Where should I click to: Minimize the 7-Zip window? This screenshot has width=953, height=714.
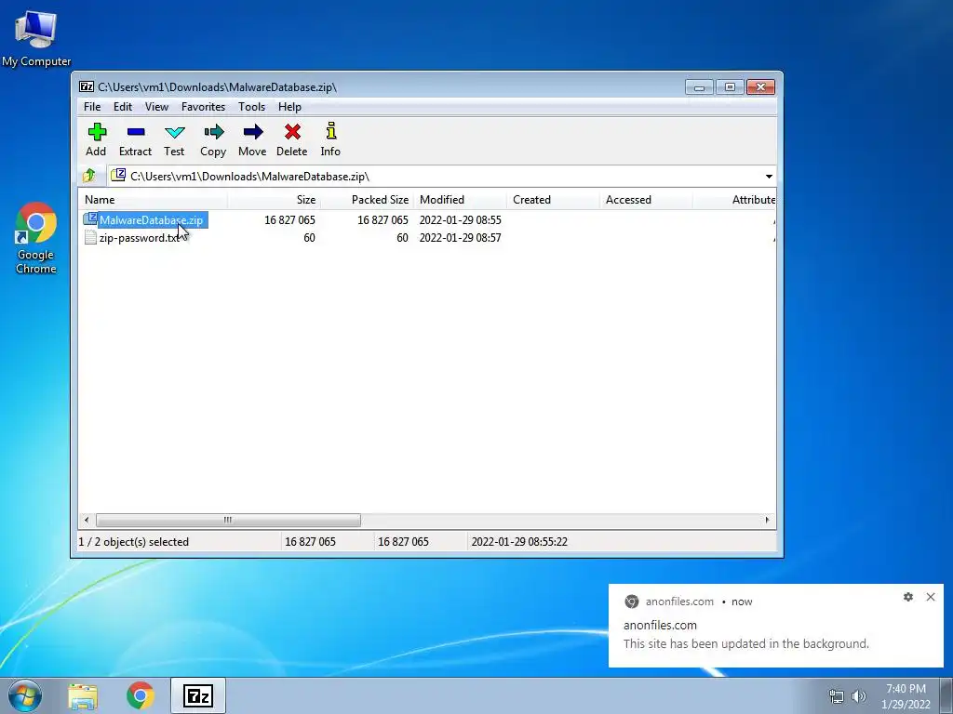[x=700, y=87]
